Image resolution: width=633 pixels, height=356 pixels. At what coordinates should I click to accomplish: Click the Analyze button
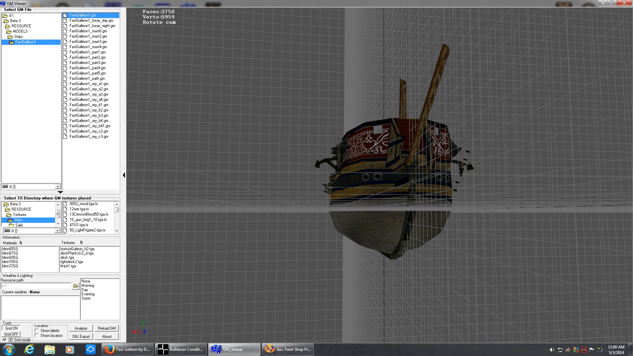(x=81, y=328)
